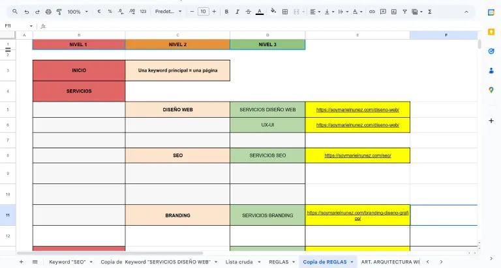
Task: Open the soymarielnunez.com/seo/ link
Action: click(x=357, y=155)
